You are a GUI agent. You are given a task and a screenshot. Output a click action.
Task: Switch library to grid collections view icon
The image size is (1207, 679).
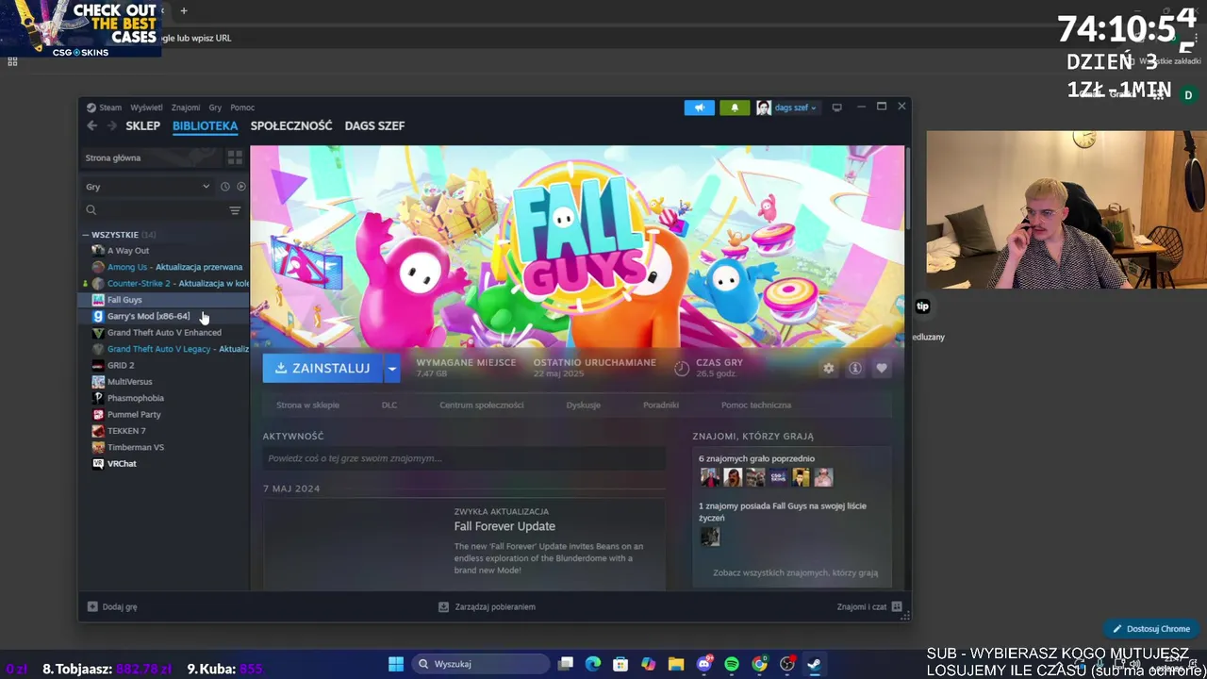click(235, 157)
